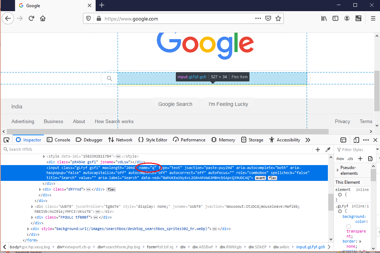Open the Firefox hamburger menu

click(x=373, y=18)
